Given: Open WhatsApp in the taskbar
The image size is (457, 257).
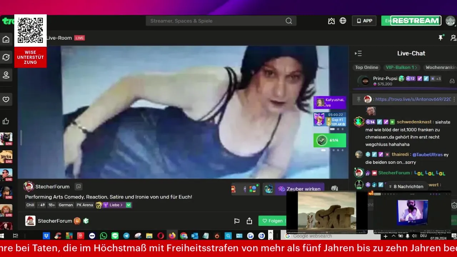Looking at the screenshot, I should click(x=104, y=236).
